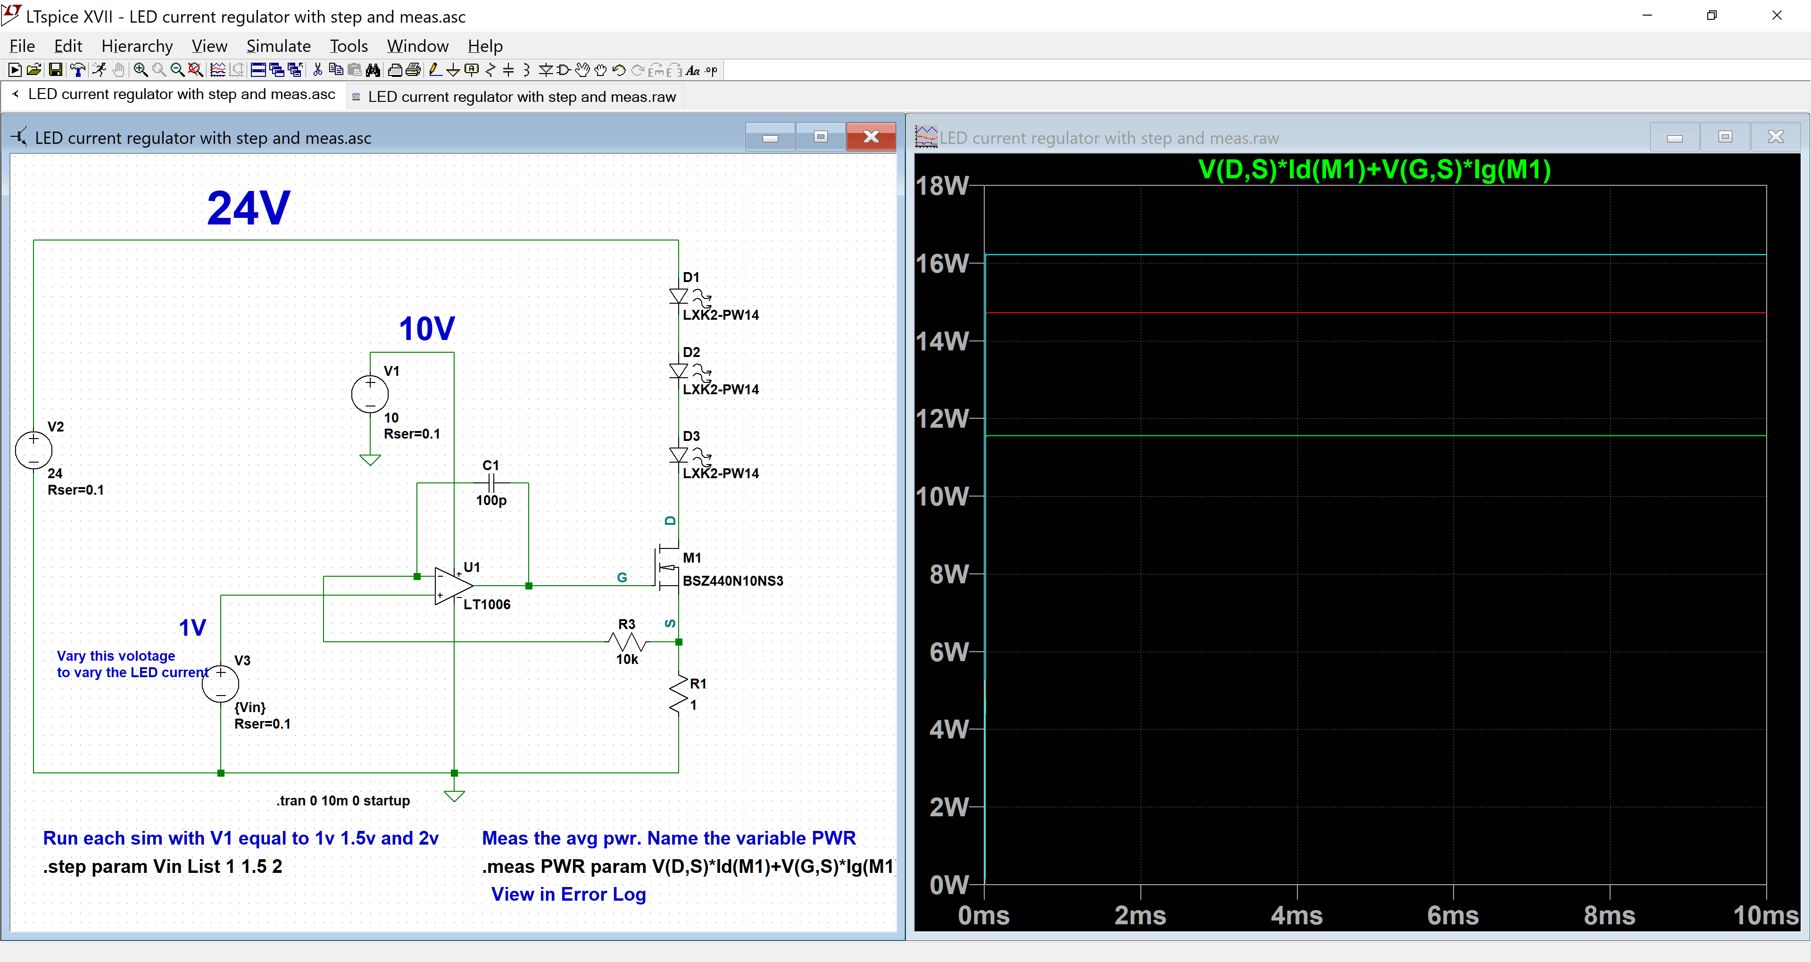
Task: Open the Edit menu
Action: (x=67, y=46)
